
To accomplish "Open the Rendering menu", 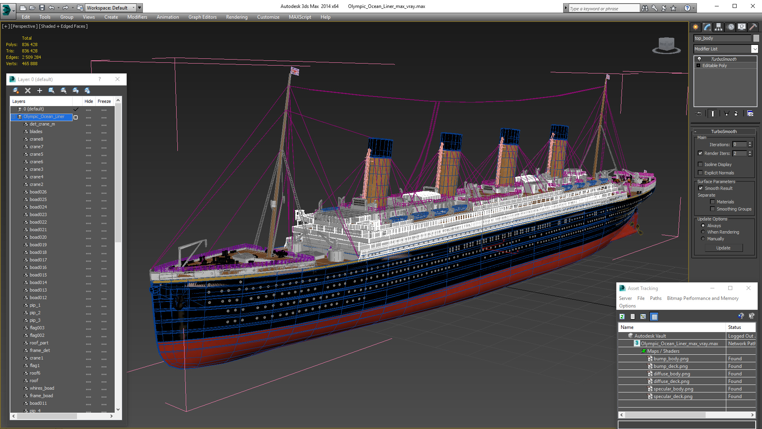I will 237,17.
